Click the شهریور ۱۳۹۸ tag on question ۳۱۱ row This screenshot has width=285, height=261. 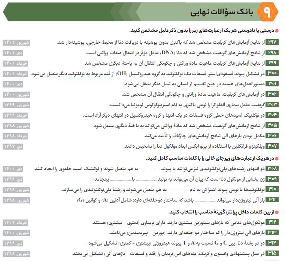click(16, 200)
